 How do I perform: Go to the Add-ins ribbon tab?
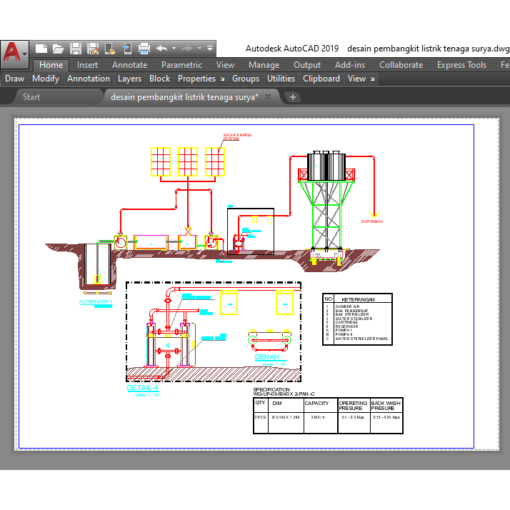click(x=350, y=65)
